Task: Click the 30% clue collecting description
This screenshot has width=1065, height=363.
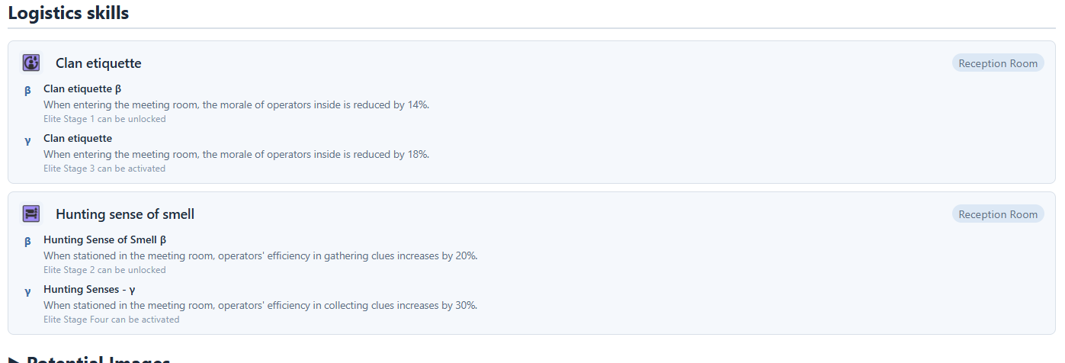Action: (x=260, y=305)
